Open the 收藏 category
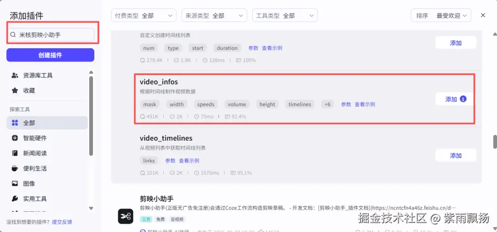 pos(47,91)
